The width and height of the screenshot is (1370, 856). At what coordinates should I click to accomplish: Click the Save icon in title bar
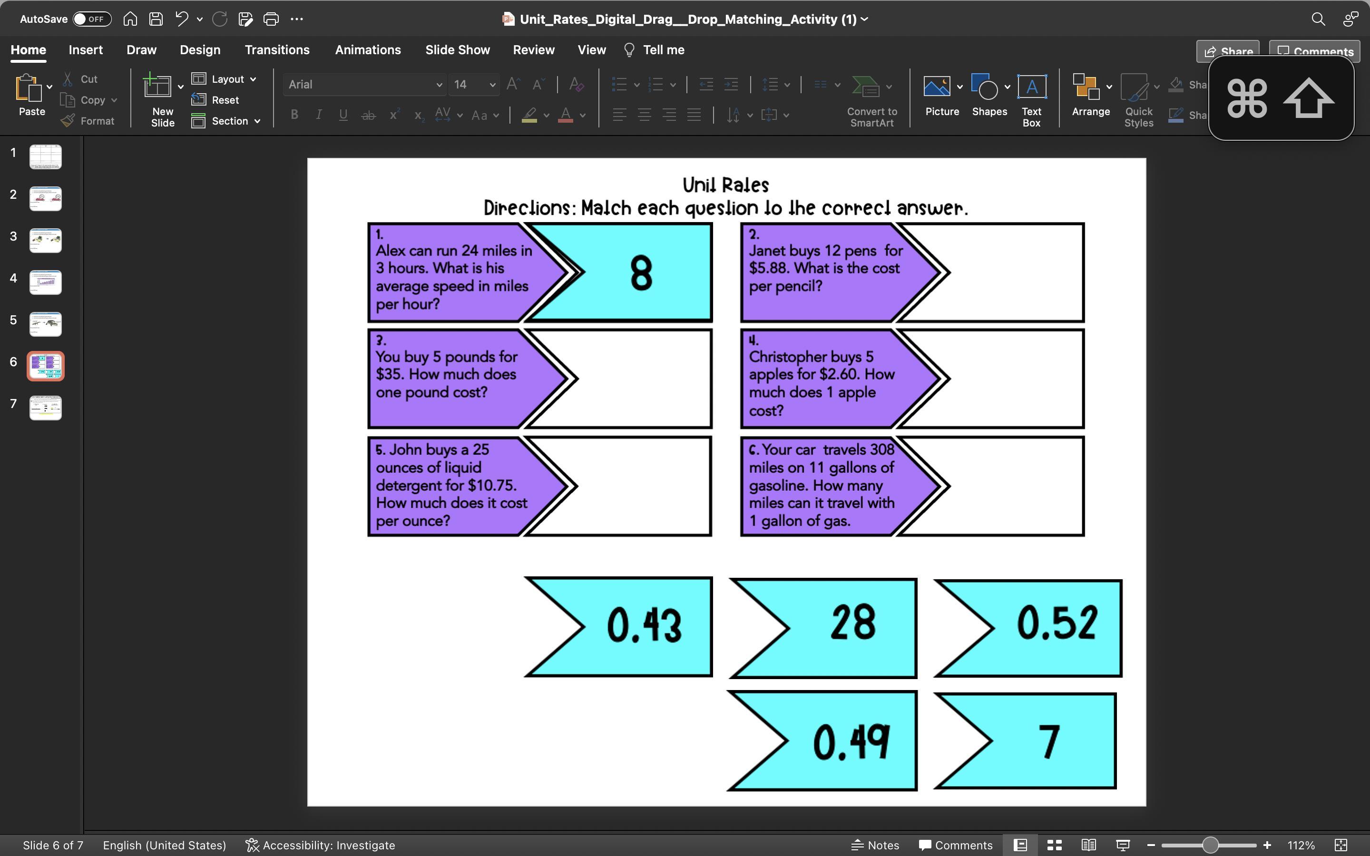coord(156,19)
